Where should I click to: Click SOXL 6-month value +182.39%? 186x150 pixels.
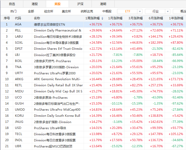click(x=156, y=43)
